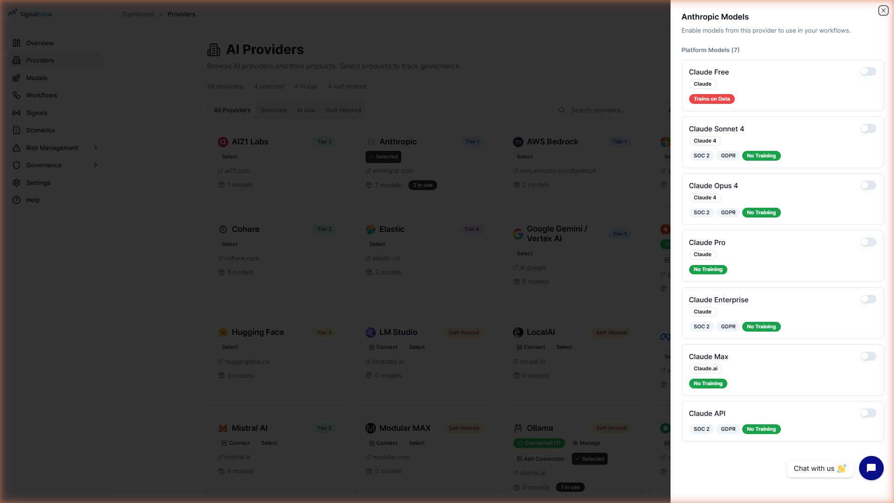Click the Help question mark icon

pos(17,200)
